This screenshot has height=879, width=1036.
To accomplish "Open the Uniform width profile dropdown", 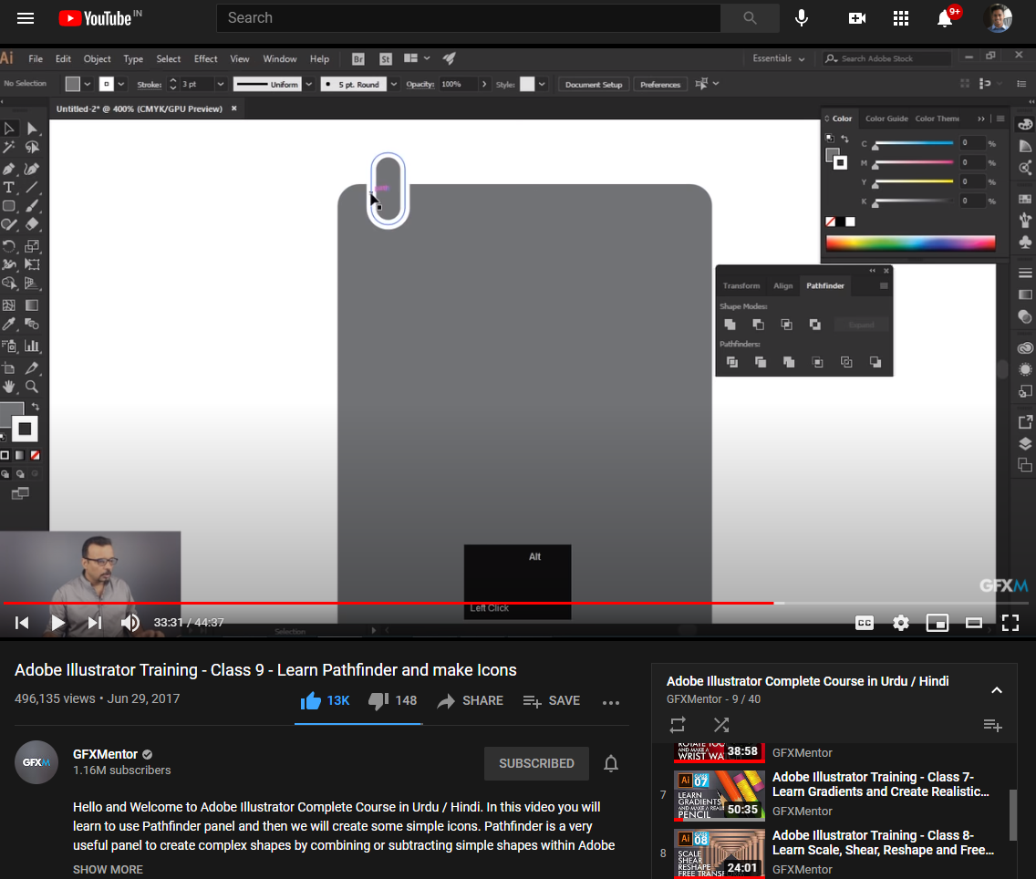I will 308,84.
